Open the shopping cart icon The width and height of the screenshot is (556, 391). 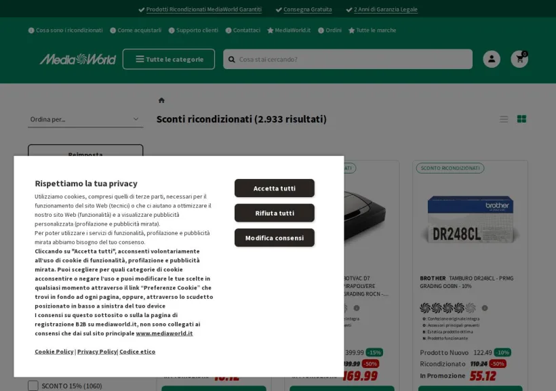pyautogui.click(x=519, y=59)
